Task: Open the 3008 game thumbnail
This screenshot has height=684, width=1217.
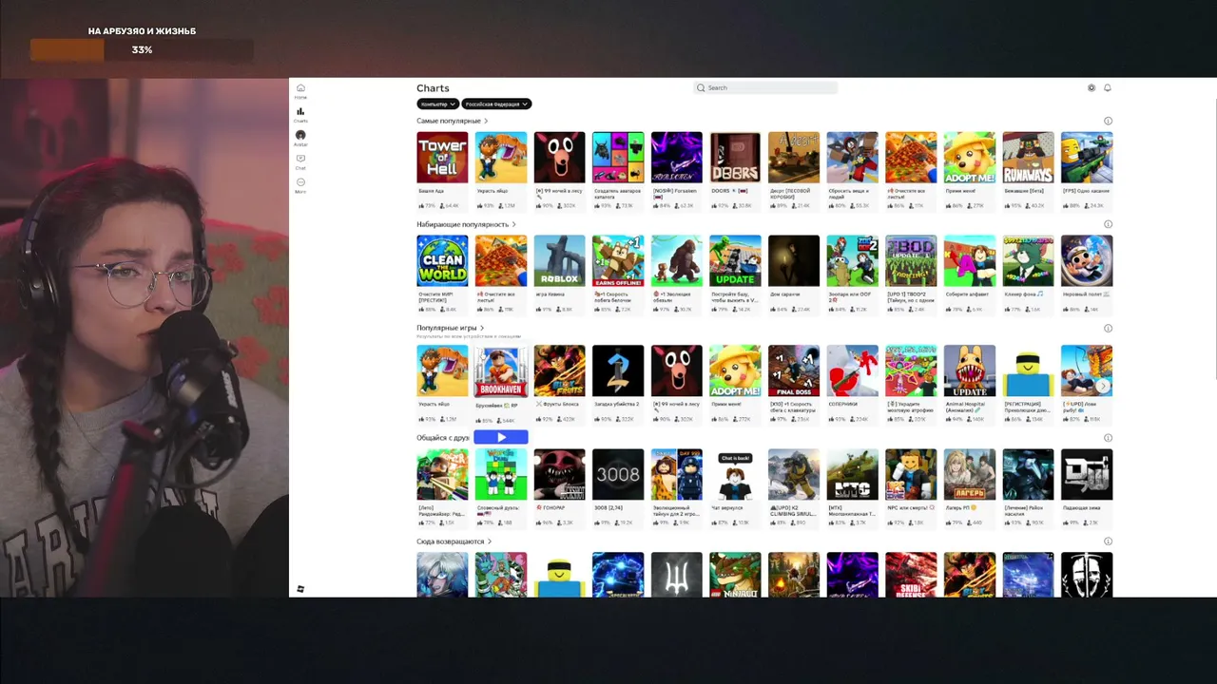Action: pyautogui.click(x=618, y=474)
